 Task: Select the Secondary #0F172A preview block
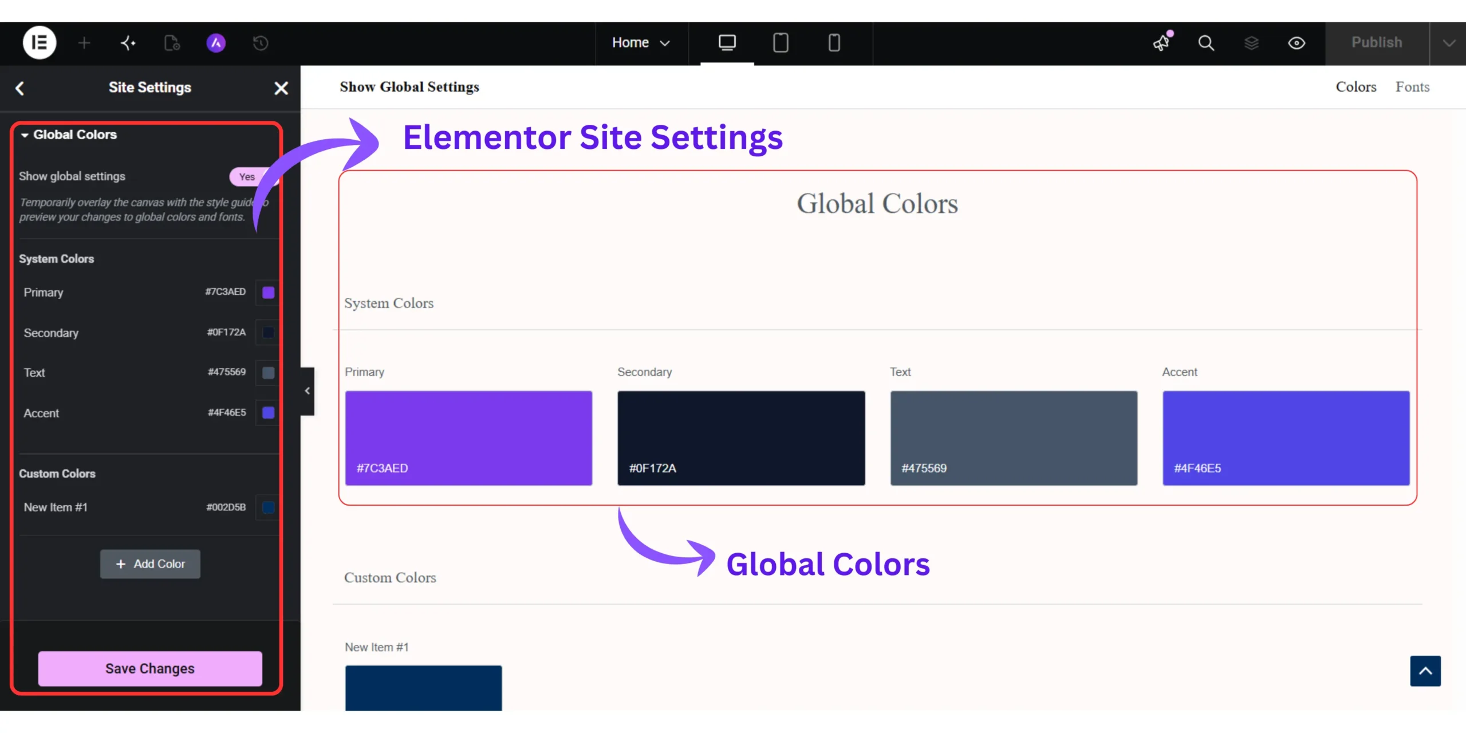tap(741, 438)
